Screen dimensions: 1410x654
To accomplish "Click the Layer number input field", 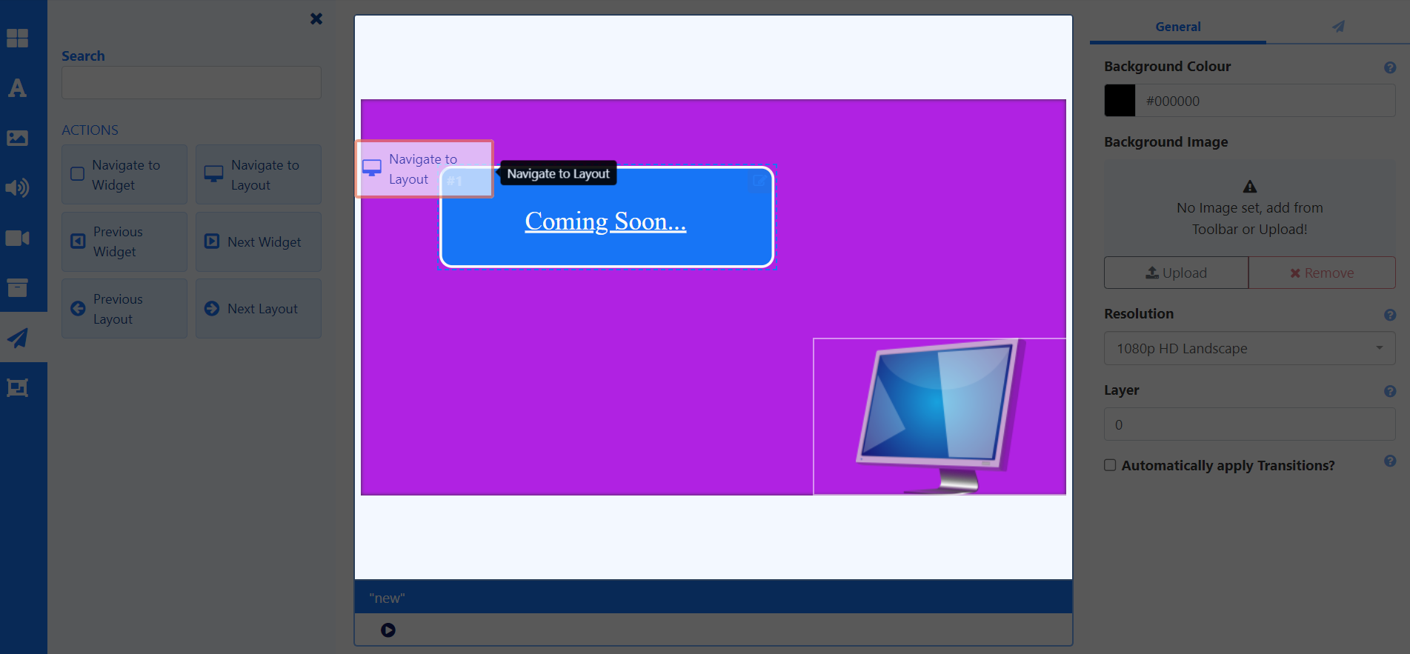I will click(x=1249, y=424).
